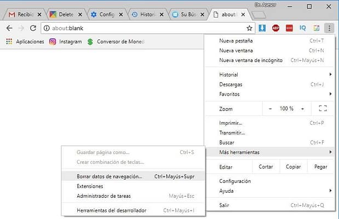The image size is (339, 219).
Task: Click the Copiar edit button
Action: click(293, 166)
